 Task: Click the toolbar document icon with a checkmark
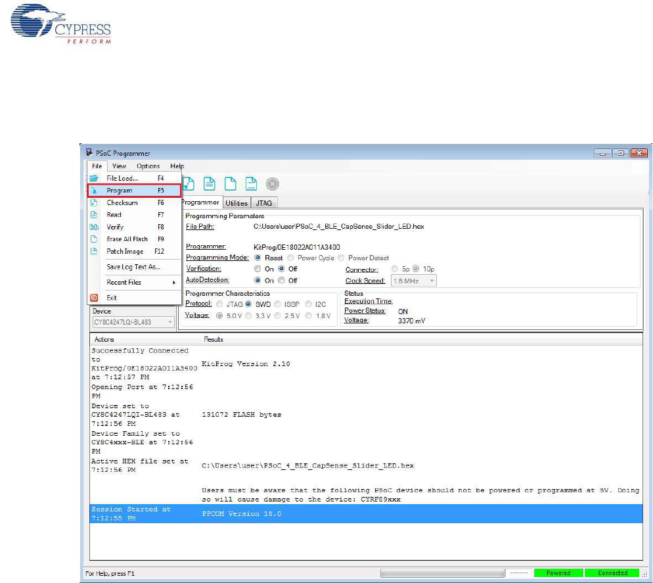[189, 183]
